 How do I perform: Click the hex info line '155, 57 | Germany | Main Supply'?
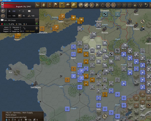point(19,113)
